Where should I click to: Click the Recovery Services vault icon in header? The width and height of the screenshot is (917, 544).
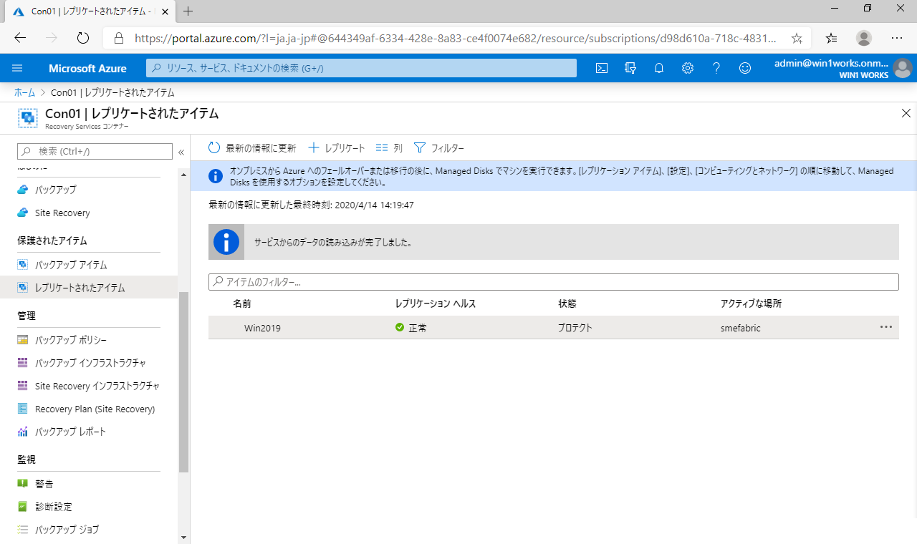pos(28,118)
